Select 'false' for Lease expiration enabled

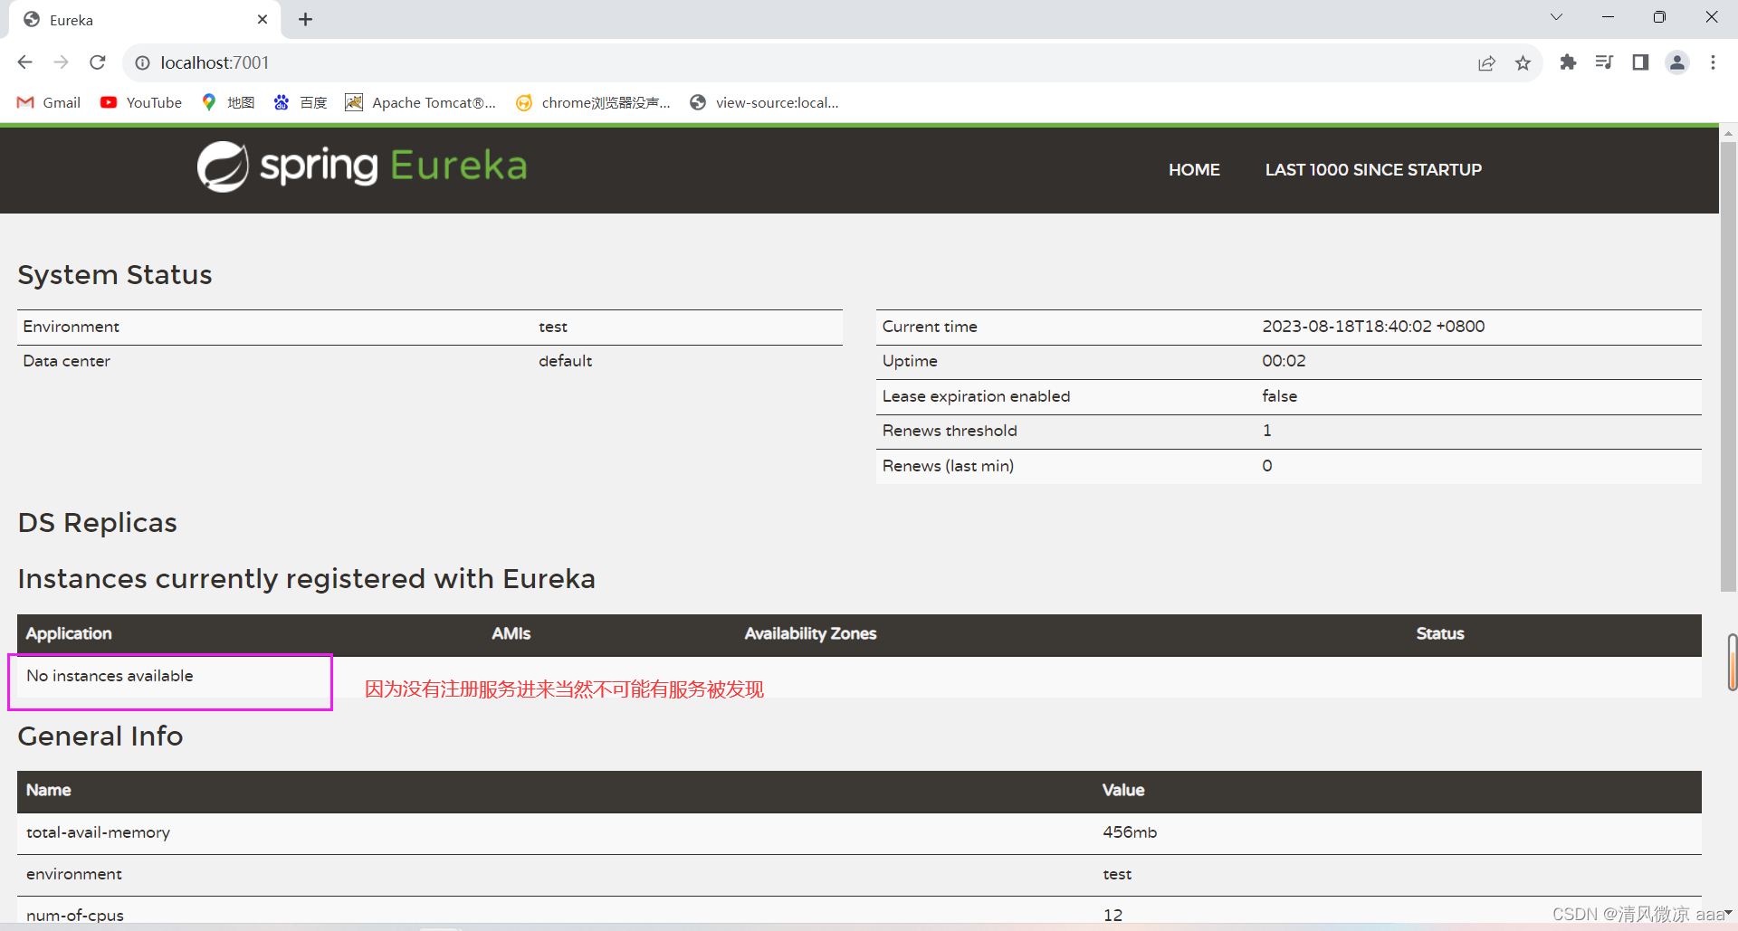(1279, 396)
